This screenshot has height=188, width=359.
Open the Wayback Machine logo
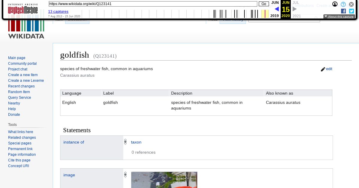click(23, 9)
